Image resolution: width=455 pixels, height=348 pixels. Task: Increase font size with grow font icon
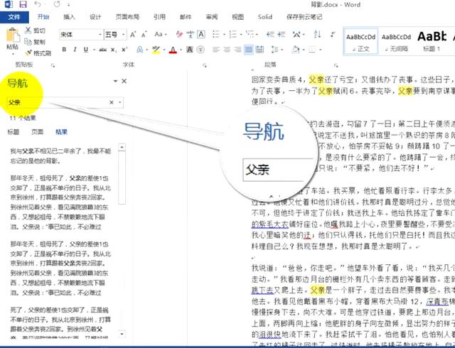pos(133,35)
